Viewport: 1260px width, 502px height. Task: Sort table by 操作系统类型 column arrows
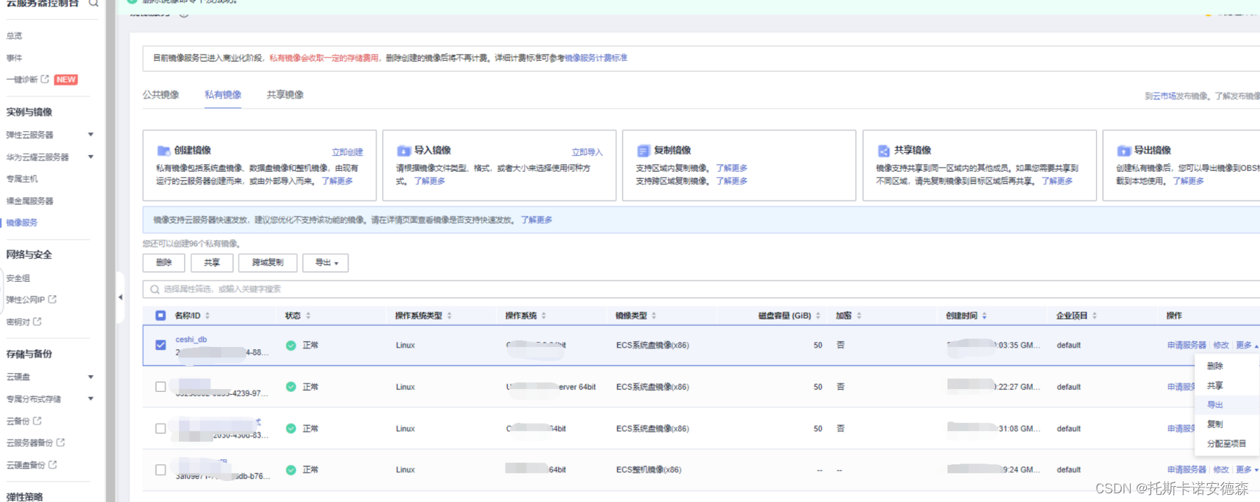pyautogui.click(x=449, y=316)
